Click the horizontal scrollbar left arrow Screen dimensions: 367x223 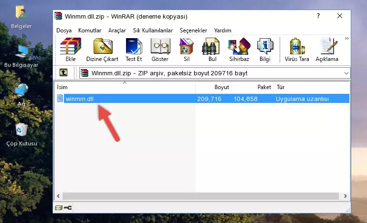[59, 196]
